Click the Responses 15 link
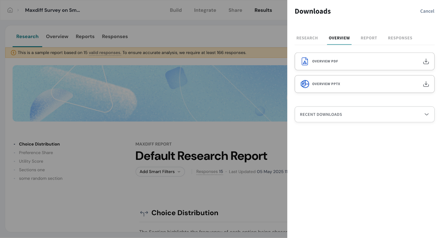Viewport: 442px width, 238px height. pyautogui.click(x=209, y=172)
